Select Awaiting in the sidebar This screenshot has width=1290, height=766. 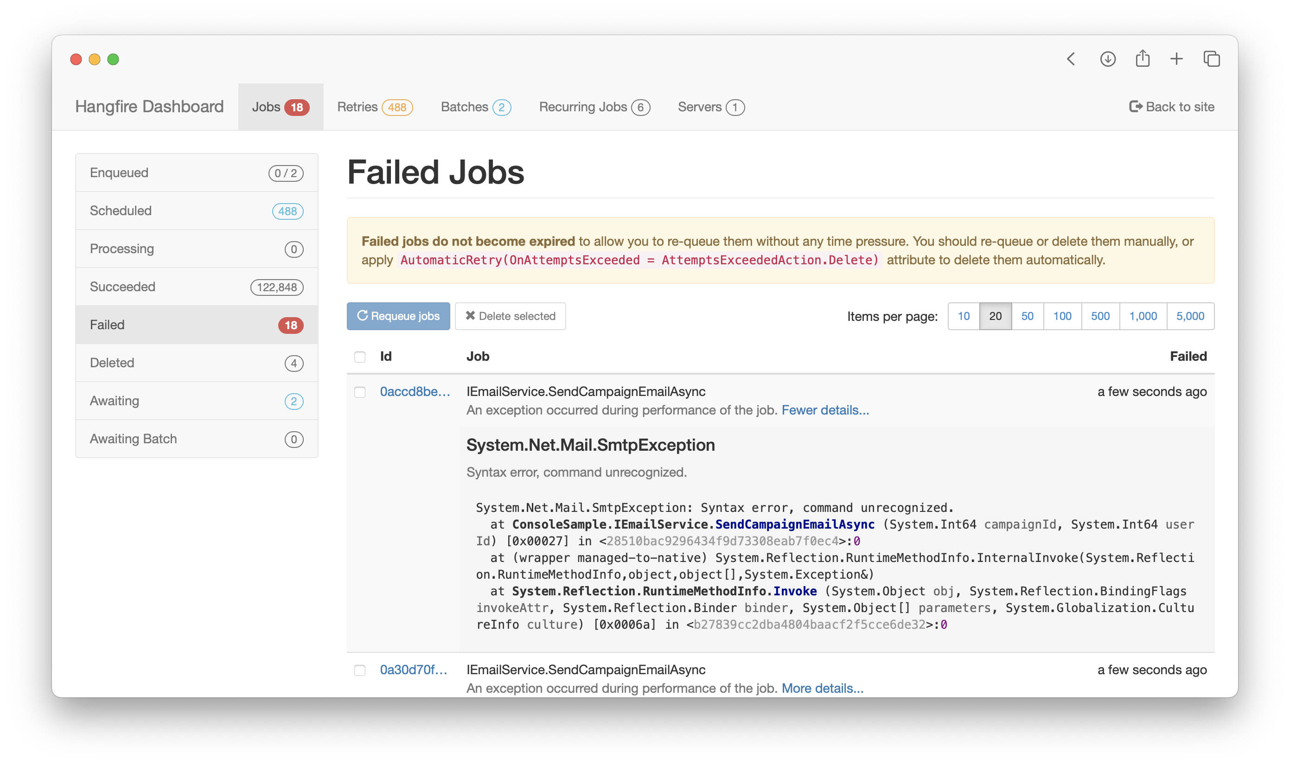click(197, 401)
